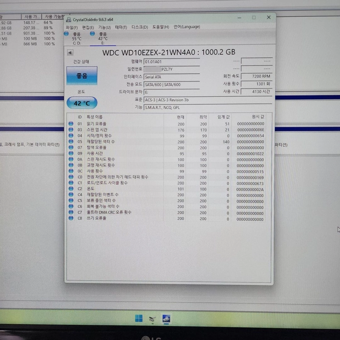Viewport: 340px width, 340px height.
Task: Click the status icon for 탐색 오류율 row
Action: (x=71, y=147)
